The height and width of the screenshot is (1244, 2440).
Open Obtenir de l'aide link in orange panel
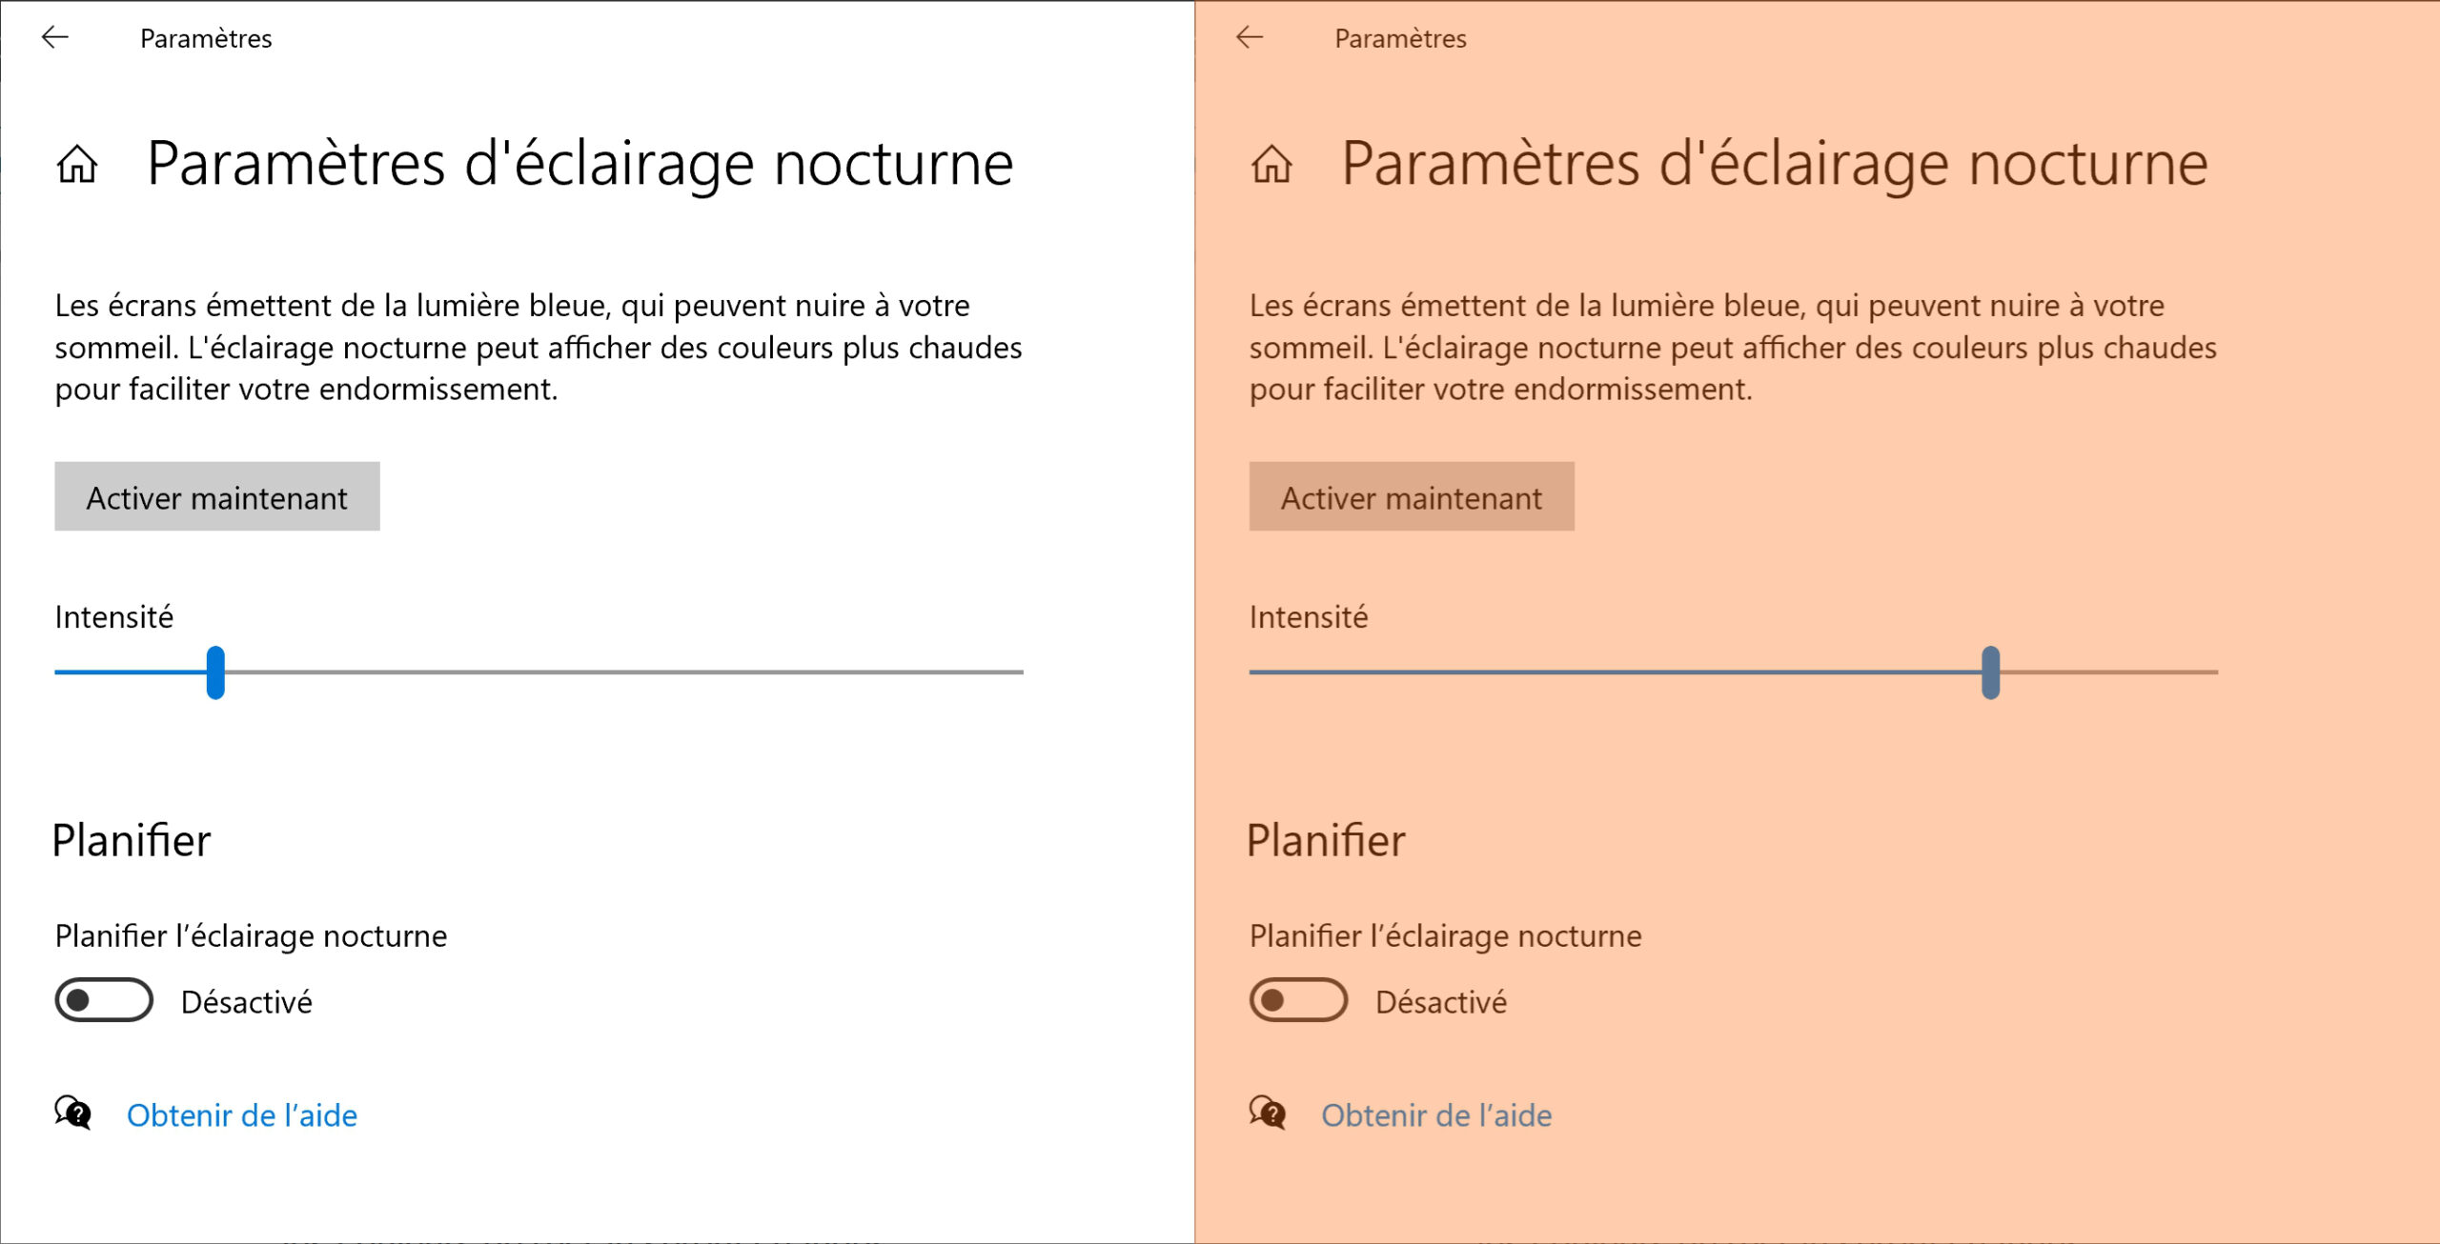[1436, 1115]
